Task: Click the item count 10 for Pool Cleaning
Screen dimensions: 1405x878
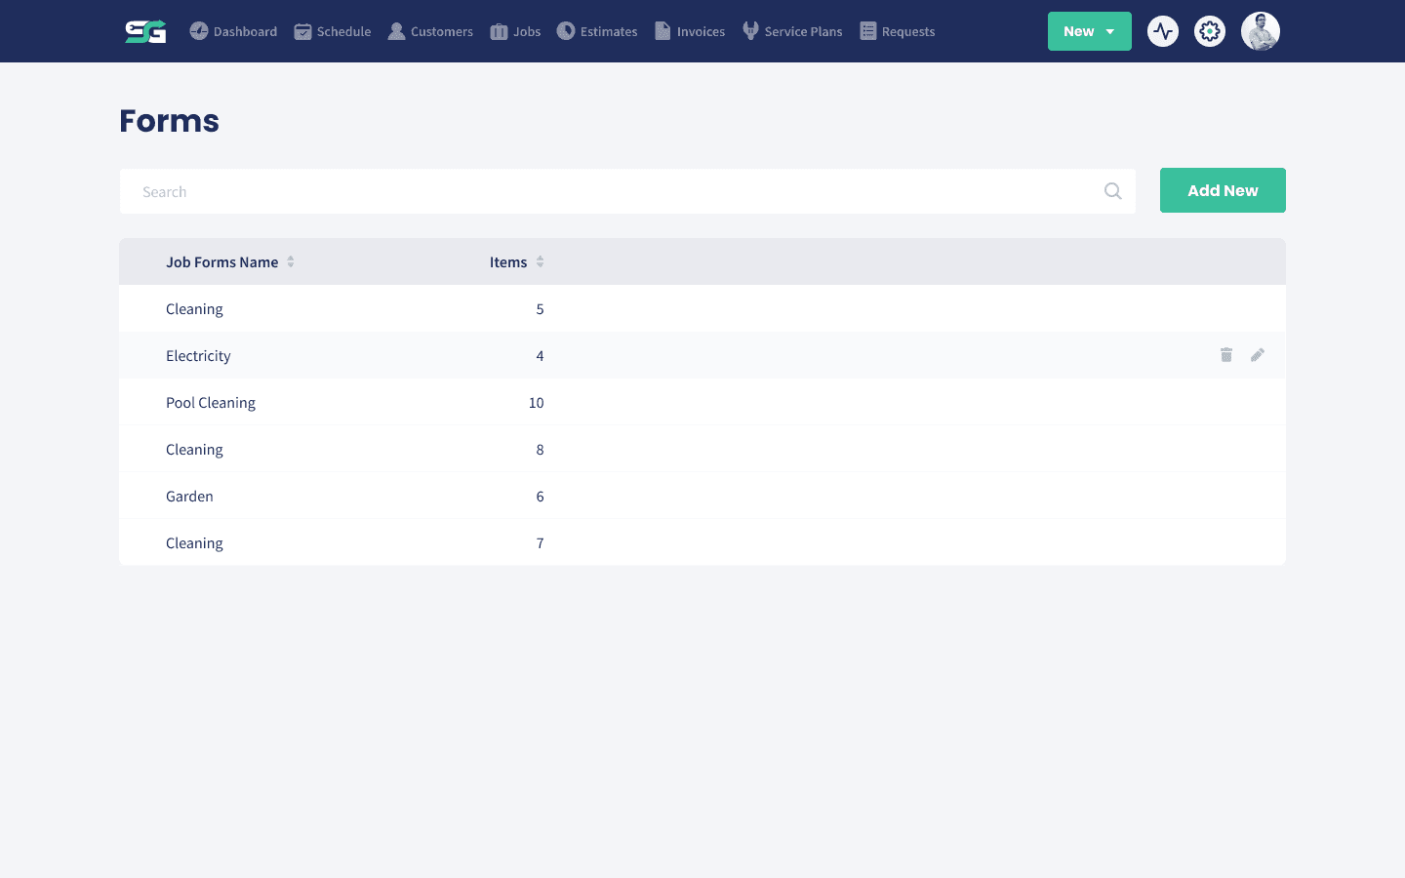Action: (536, 402)
